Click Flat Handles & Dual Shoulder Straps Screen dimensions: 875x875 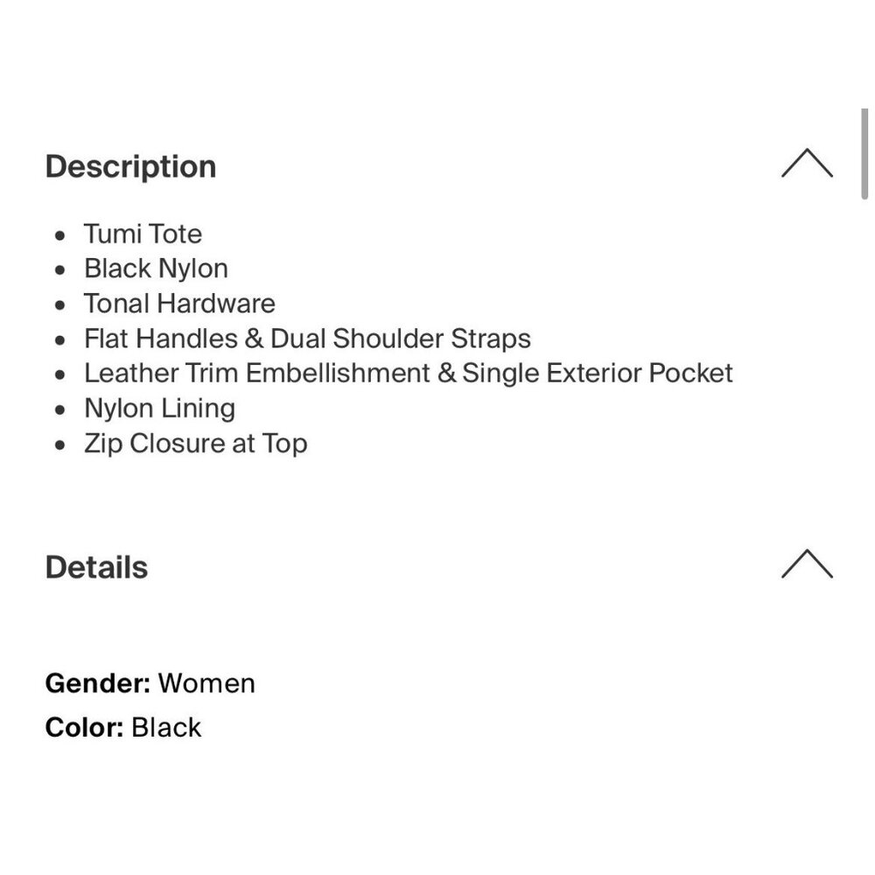point(307,339)
